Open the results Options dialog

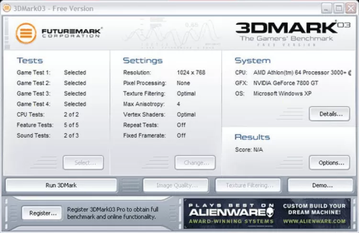pyautogui.click(x=329, y=163)
